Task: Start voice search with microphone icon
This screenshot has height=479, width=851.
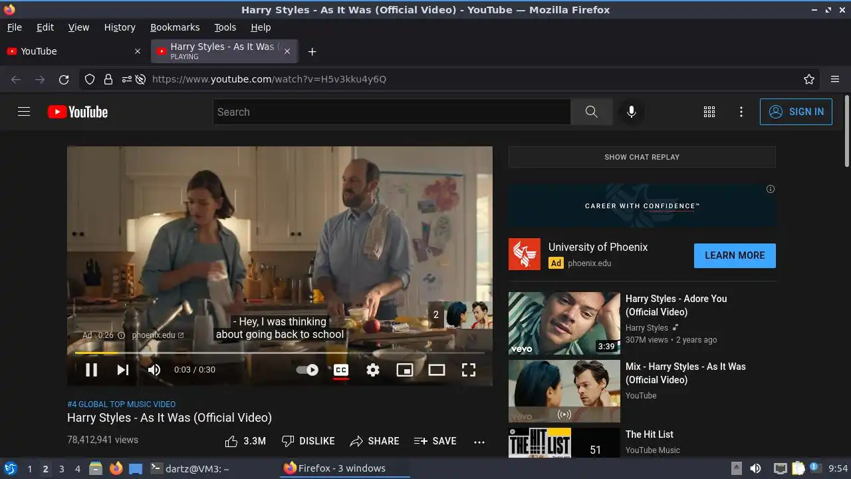Action: (x=632, y=112)
